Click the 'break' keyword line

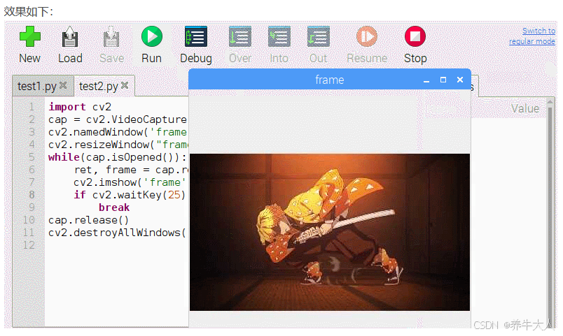pyautogui.click(x=114, y=207)
